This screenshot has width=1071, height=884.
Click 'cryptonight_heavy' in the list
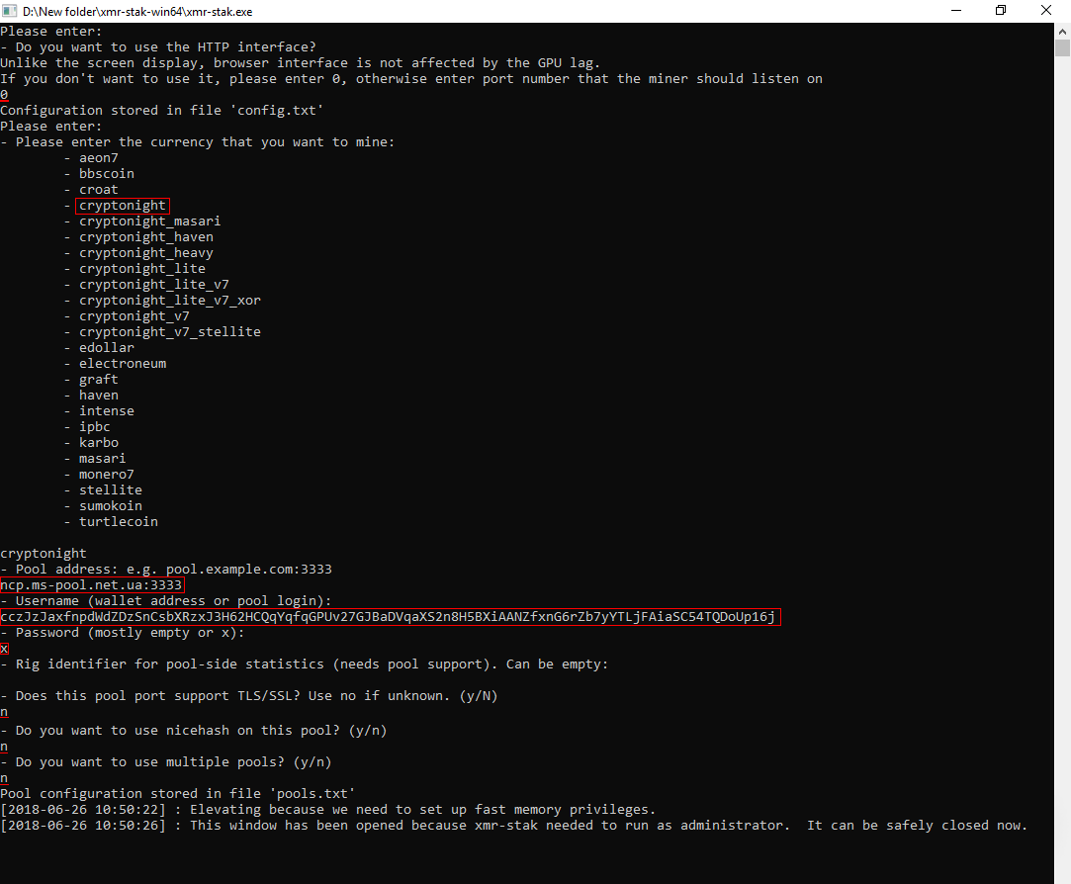tap(146, 253)
